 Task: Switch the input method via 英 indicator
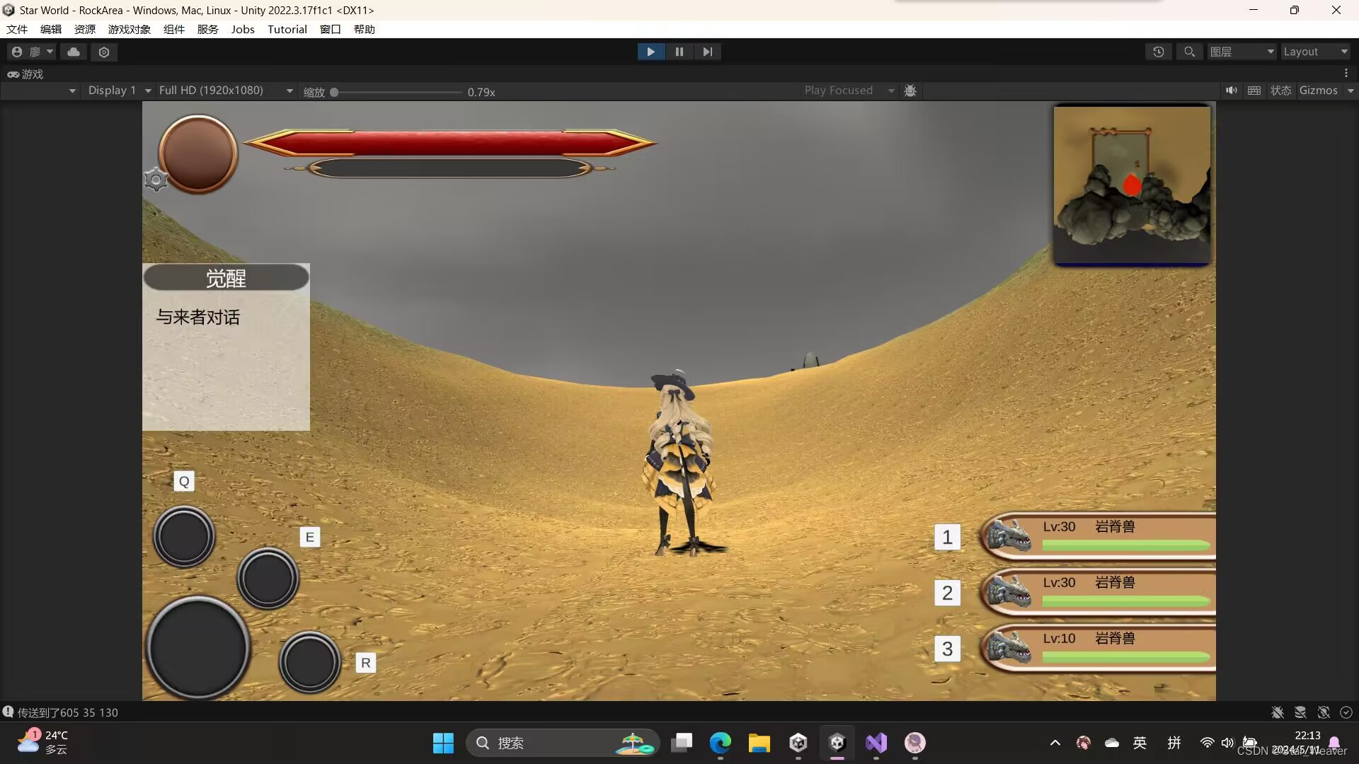1140,743
